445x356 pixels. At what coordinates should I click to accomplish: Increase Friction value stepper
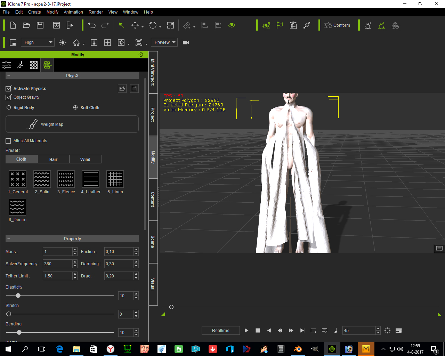point(136,250)
